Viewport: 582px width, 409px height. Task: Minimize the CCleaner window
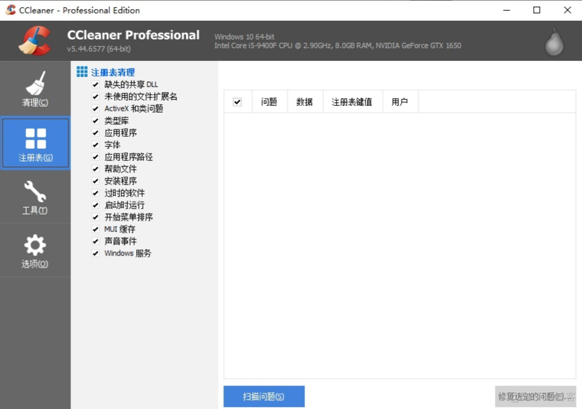(506, 10)
